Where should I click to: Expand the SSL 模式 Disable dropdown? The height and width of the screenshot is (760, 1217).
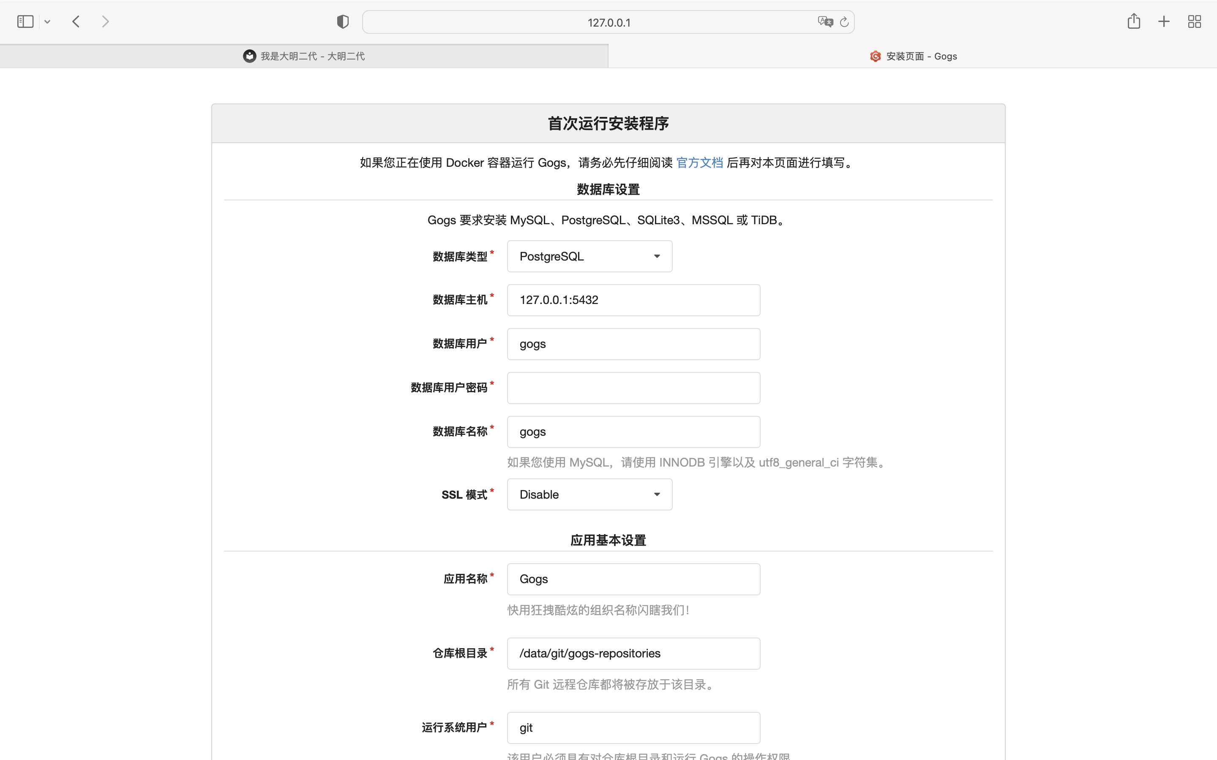(589, 494)
